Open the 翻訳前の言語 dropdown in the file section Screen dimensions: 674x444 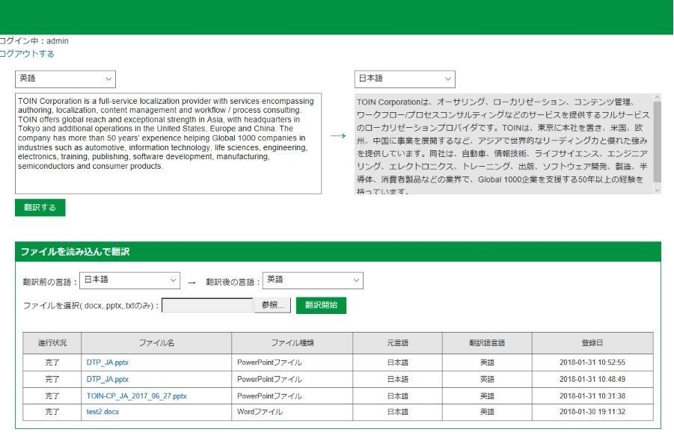129,280
